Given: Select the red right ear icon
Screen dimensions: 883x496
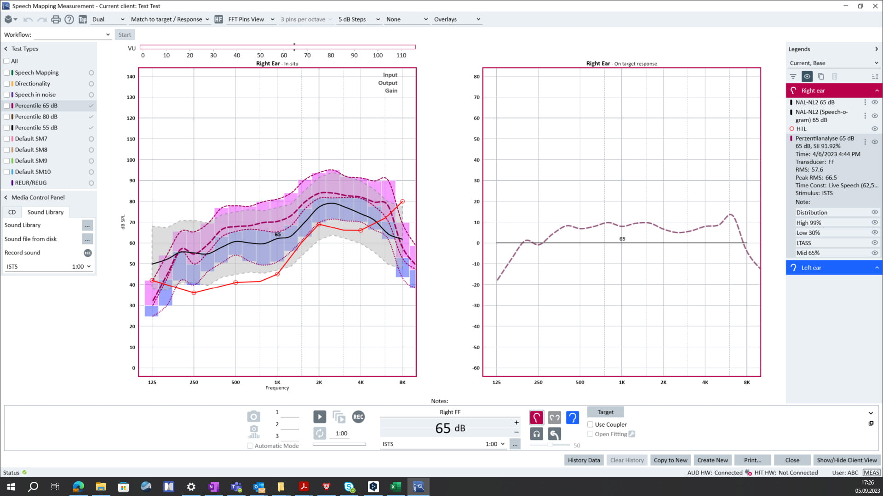Looking at the screenshot, I should click(536, 417).
